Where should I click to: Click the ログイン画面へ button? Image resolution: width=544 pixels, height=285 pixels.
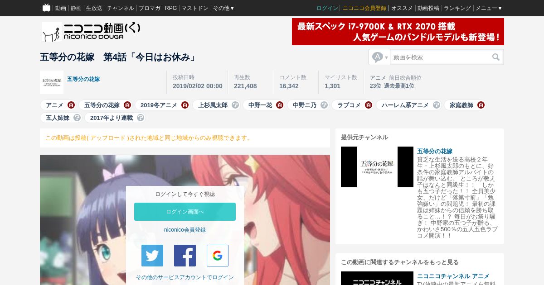click(x=185, y=212)
